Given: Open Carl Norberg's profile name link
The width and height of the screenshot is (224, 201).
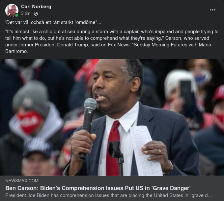Looking at the screenshot, I should click(36, 7).
